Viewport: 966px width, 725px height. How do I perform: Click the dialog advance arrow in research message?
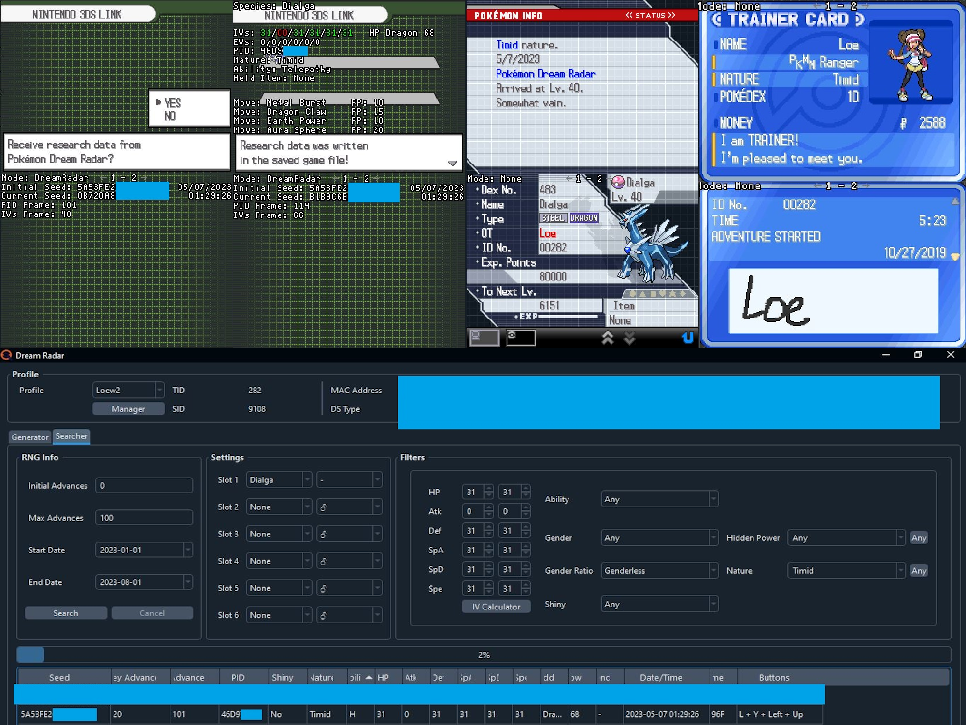click(452, 163)
